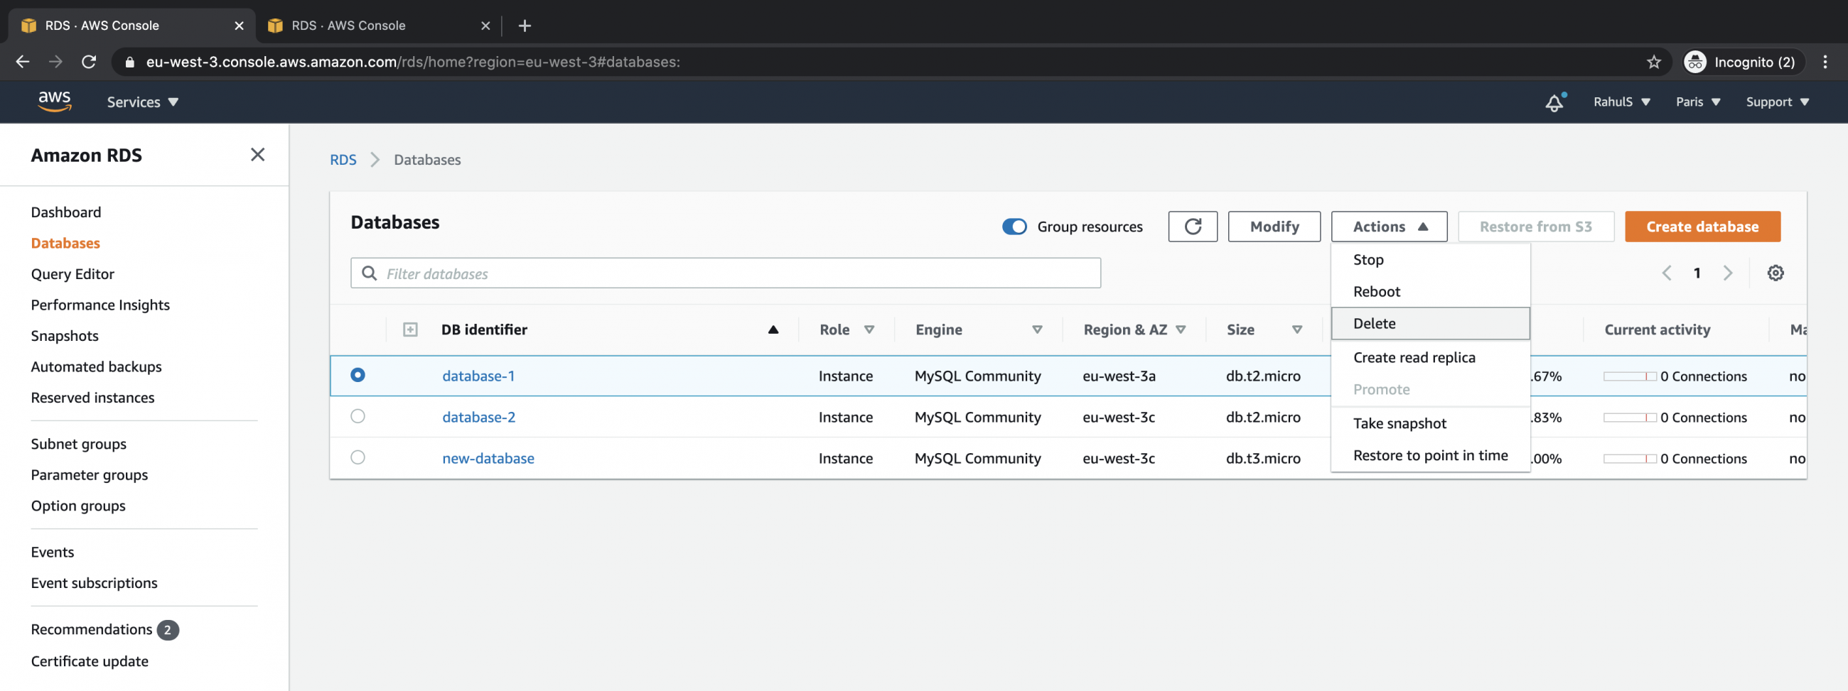
Task: Open the Paris region selector
Action: click(x=1697, y=102)
